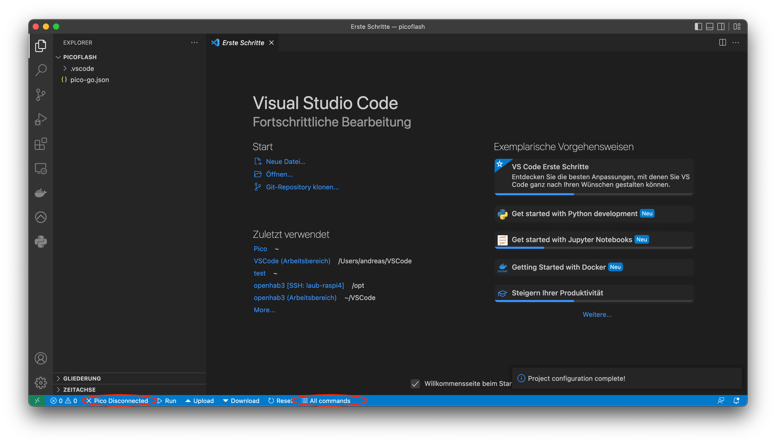Expand the .vscode folder
This screenshot has width=776, height=444.
(82, 68)
